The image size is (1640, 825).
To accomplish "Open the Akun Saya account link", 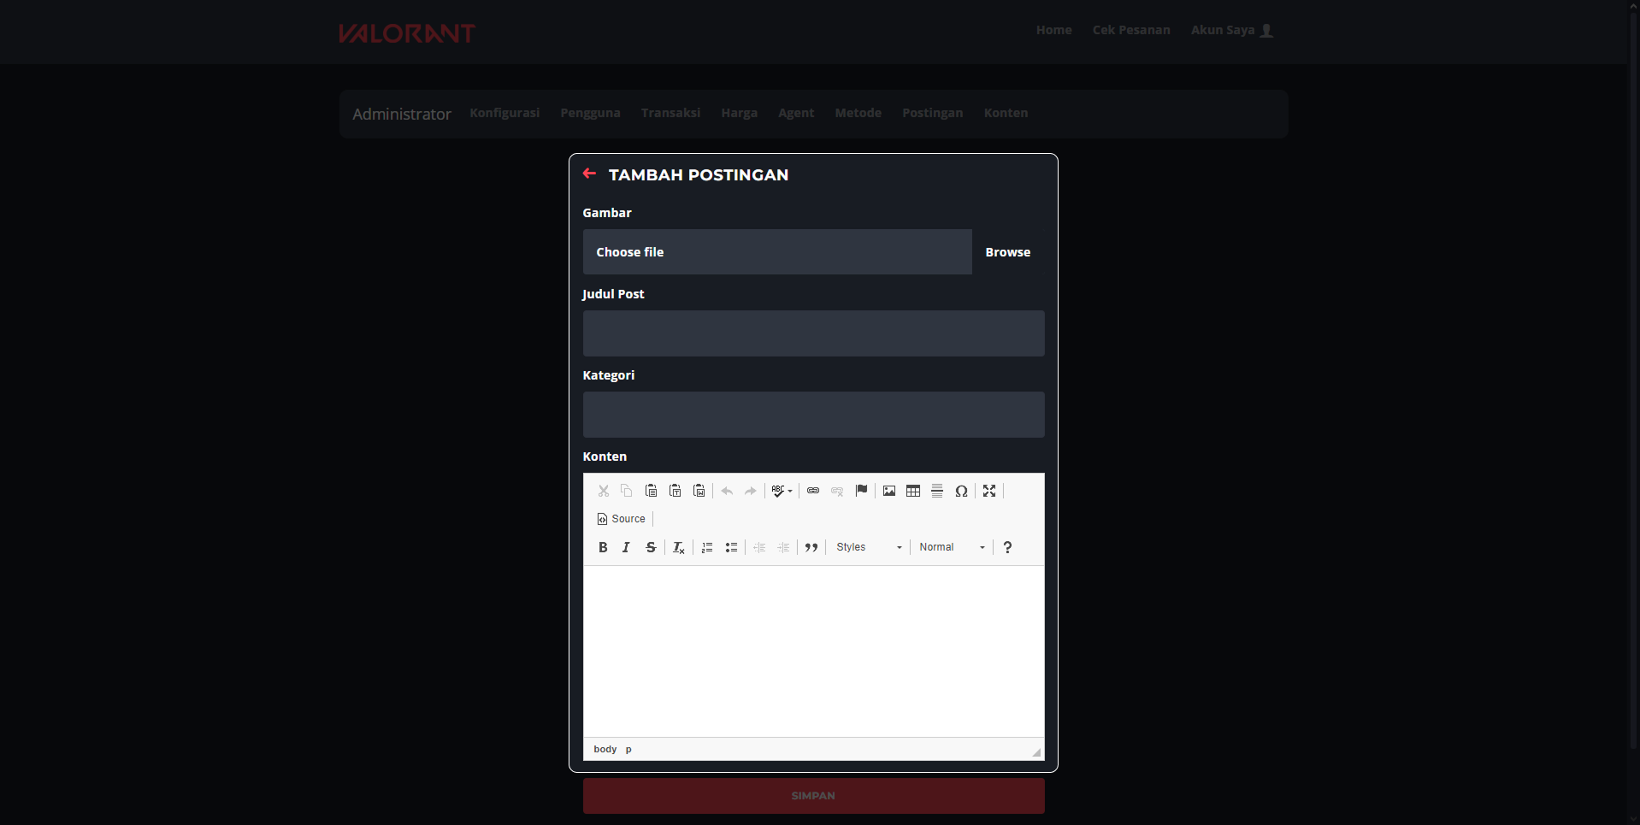I will click(1232, 30).
